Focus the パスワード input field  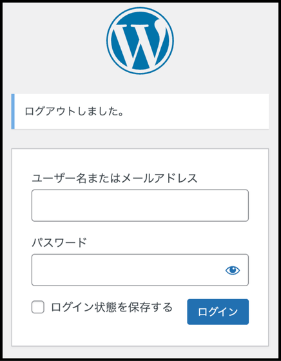140,270
